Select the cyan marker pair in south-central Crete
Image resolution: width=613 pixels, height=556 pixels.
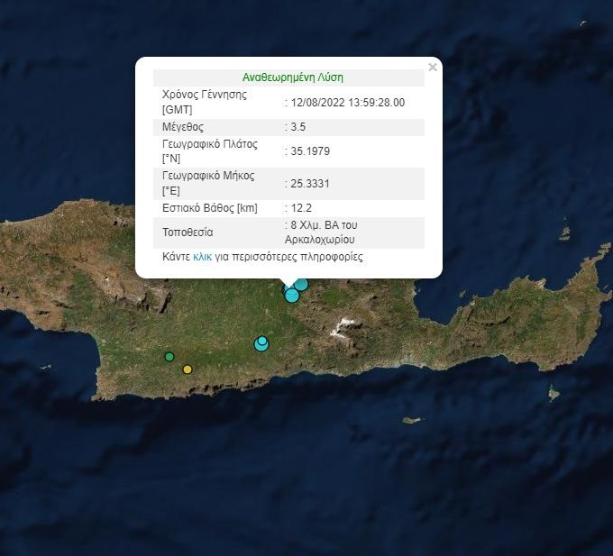click(261, 343)
